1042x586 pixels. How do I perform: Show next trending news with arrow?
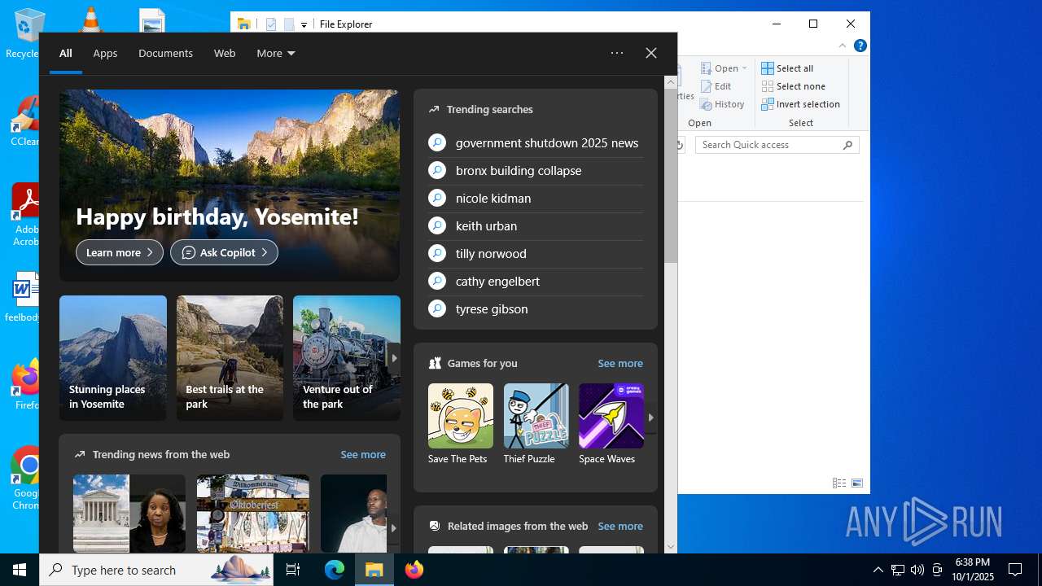[393, 527]
